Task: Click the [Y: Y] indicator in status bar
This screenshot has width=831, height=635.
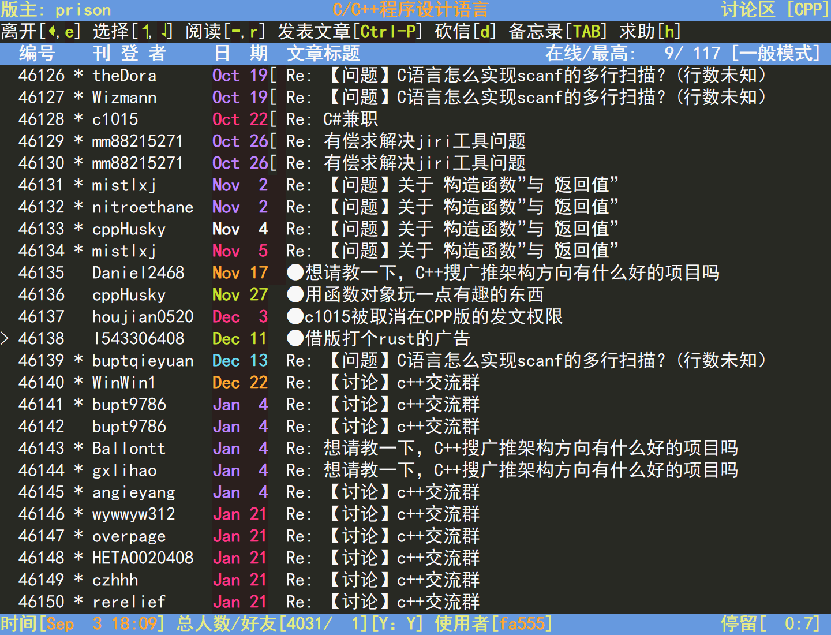Action: click(397, 624)
